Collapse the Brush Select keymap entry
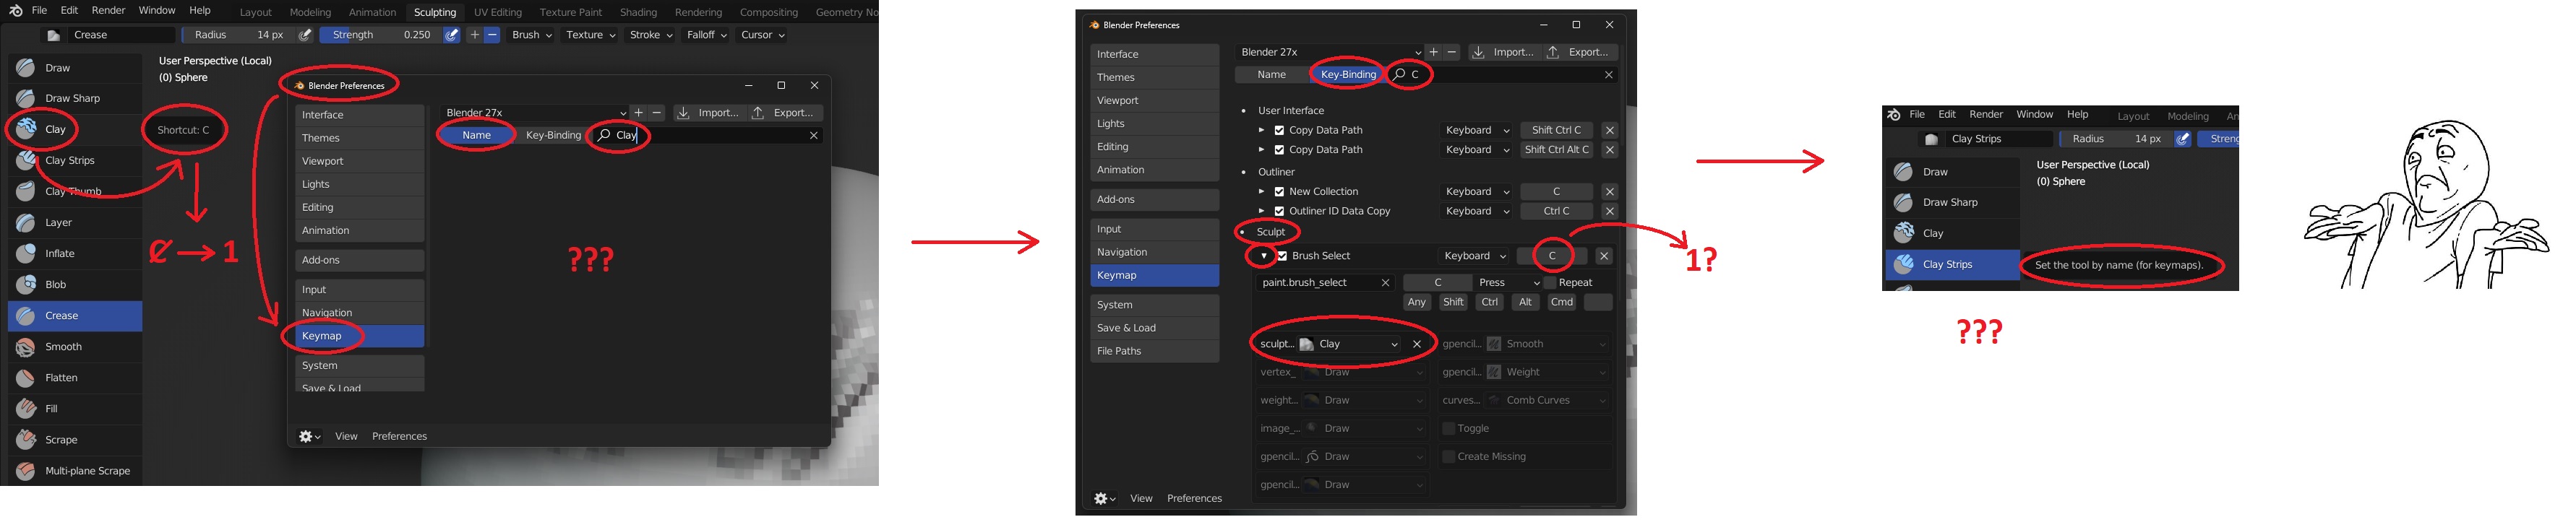 [x=1264, y=256]
